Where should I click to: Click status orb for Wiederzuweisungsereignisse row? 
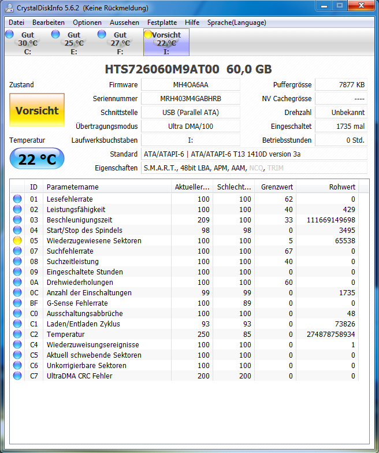17,344
